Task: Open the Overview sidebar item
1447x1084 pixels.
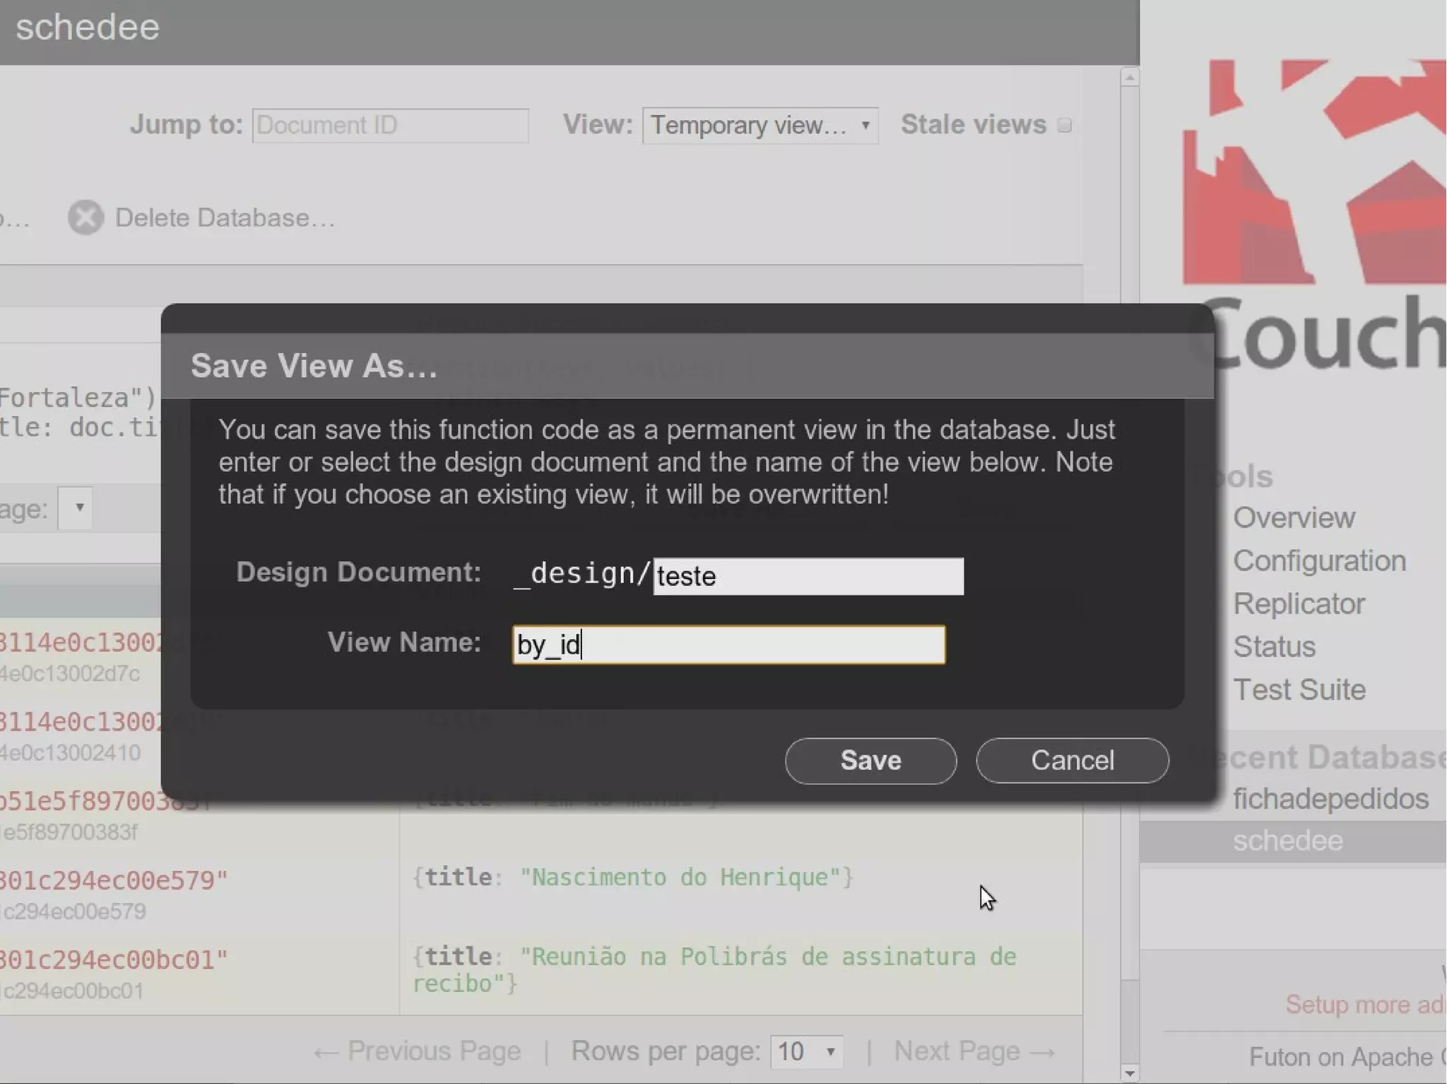Action: coord(1294,518)
